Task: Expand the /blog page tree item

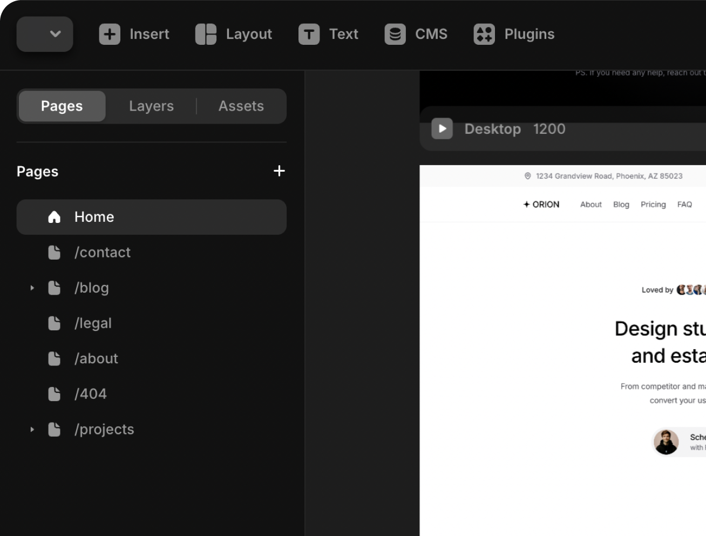Action: 31,288
